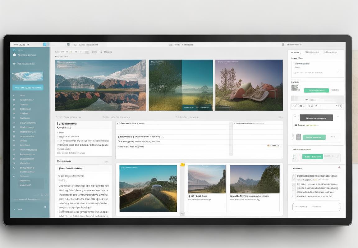Click the first icon in right panel icon strip

pos(293,106)
